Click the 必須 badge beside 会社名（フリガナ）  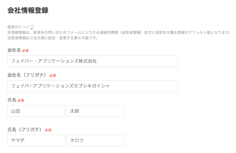click(x=53, y=75)
